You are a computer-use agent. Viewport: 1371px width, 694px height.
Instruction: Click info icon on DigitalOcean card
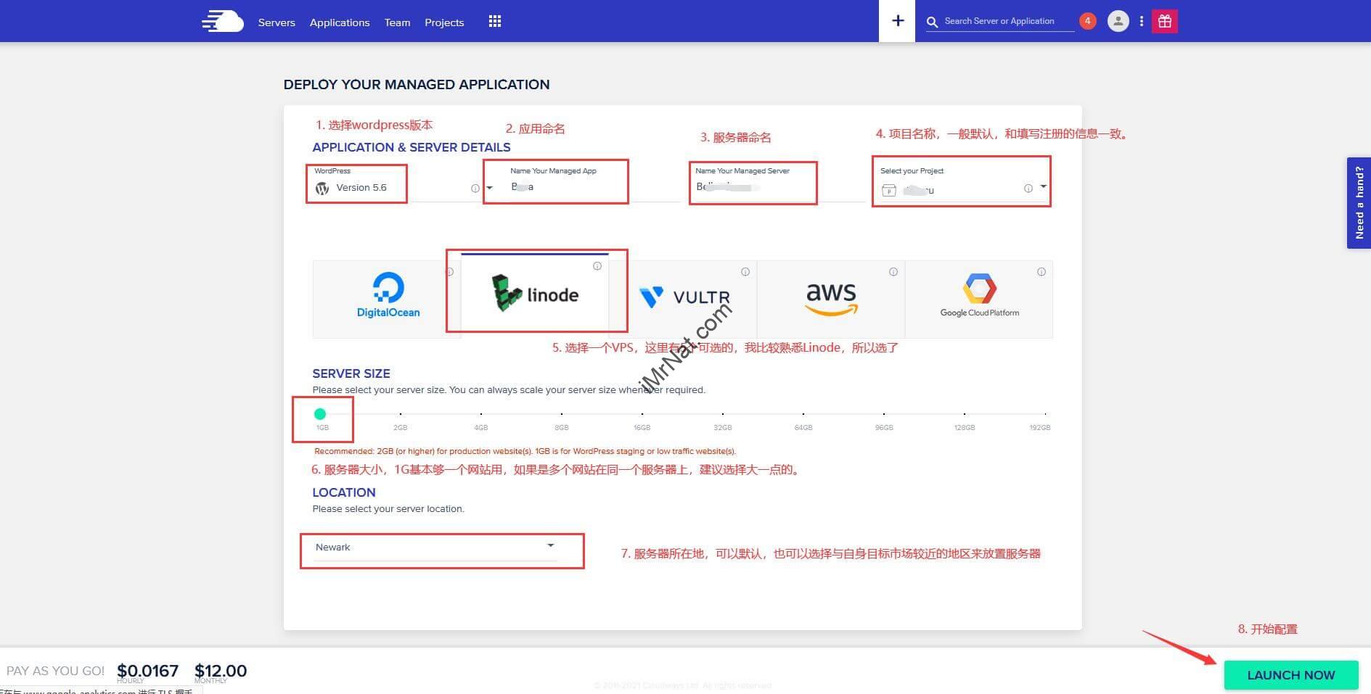point(449,272)
